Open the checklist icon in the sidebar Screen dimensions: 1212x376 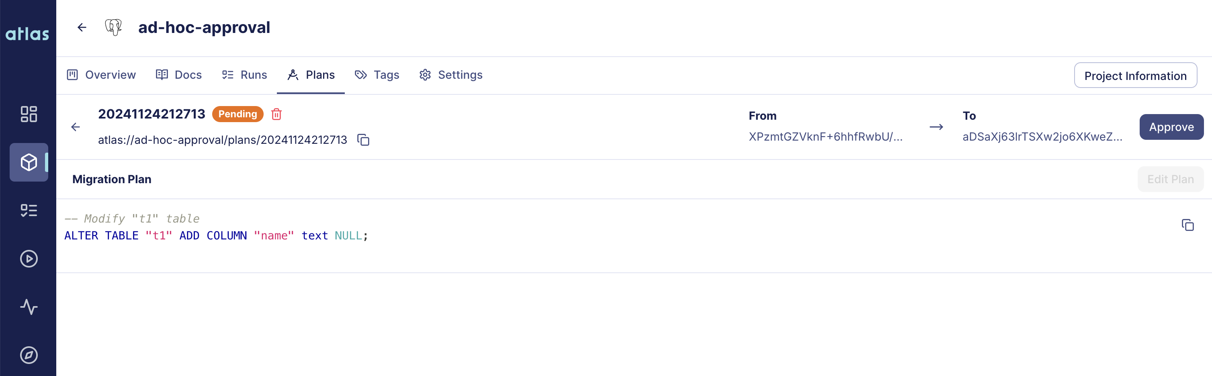pos(29,210)
